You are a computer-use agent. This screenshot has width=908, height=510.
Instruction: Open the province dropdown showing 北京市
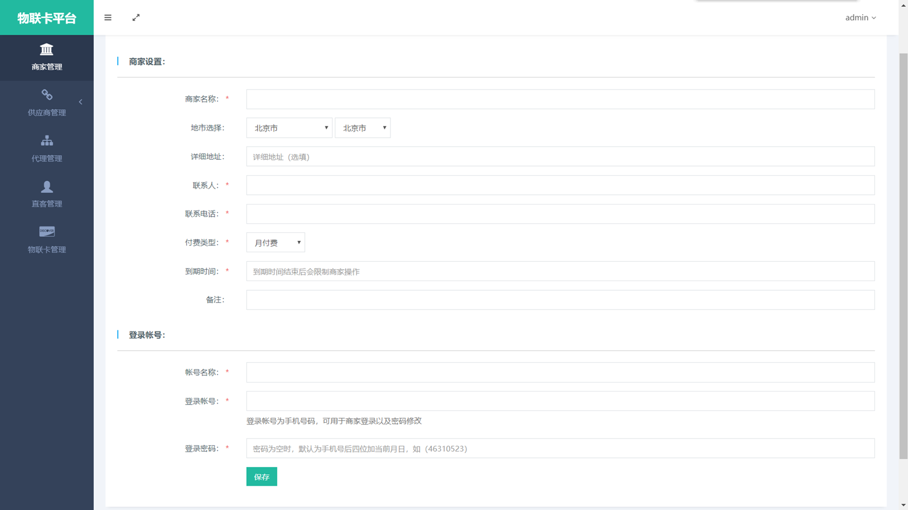[x=289, y=128]
